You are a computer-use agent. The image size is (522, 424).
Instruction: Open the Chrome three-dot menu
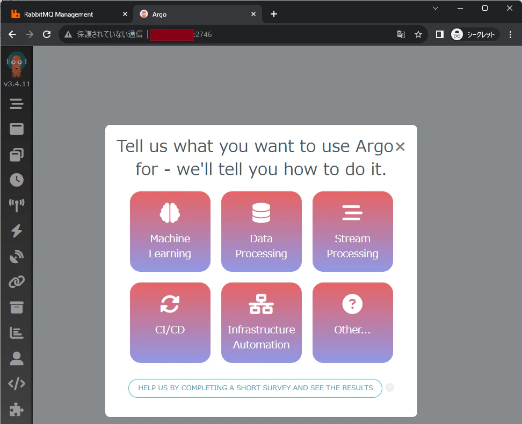click(x=510, y=34)
